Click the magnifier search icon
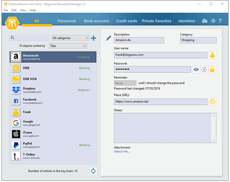230x182 pixels. 13,38
